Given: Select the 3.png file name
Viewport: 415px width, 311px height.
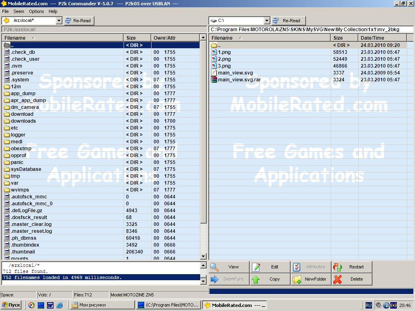Looking at the screenshot, I should tap(224, 66).
